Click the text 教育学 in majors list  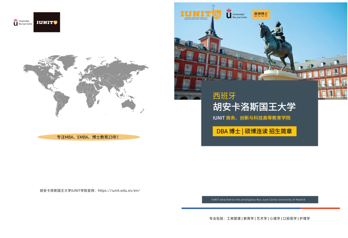(x=248, y=219)
